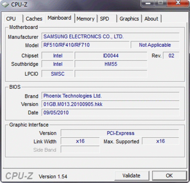Open the Memory tab
This screenshot has width=190, height=183.
coord(86,19)
